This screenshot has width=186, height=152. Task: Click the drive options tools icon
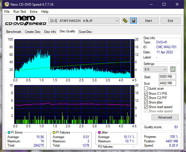click(x=125, y=21)
